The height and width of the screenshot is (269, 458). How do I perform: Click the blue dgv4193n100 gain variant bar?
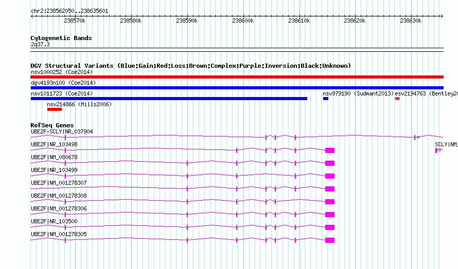237,88
